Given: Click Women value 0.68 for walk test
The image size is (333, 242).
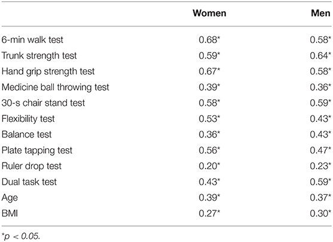Looking at the screenshot, I should click(x=209, y=39).
